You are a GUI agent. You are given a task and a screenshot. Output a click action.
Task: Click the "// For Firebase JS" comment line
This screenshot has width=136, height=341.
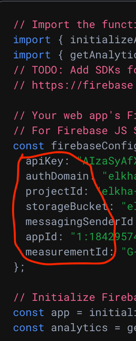75,130
